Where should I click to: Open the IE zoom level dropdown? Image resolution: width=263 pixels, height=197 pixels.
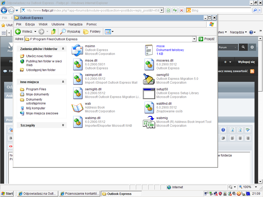(x=256, y=187)
